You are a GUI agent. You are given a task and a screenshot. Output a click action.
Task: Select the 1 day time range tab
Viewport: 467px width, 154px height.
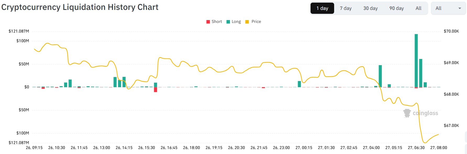pyautogui.click(x=322, y=8)
